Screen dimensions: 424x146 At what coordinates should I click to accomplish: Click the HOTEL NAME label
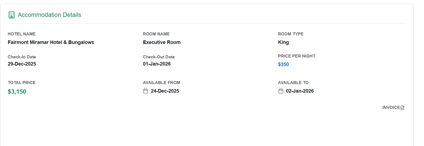(22, 34)
